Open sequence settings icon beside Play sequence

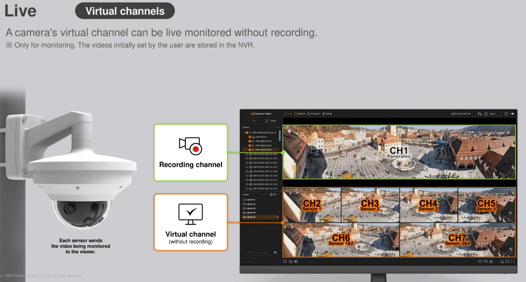275,252
